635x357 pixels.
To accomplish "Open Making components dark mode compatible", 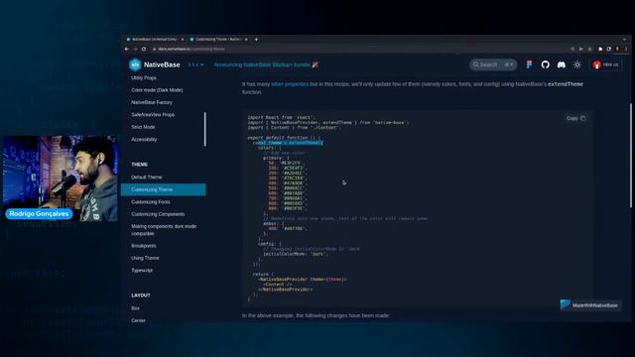I will (x=164, y=230).
